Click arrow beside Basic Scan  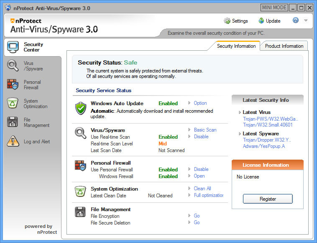[x=189, y=129]
